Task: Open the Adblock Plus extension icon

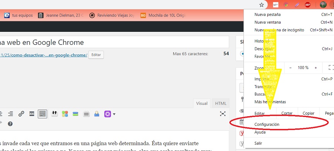Action: (307, 5)
